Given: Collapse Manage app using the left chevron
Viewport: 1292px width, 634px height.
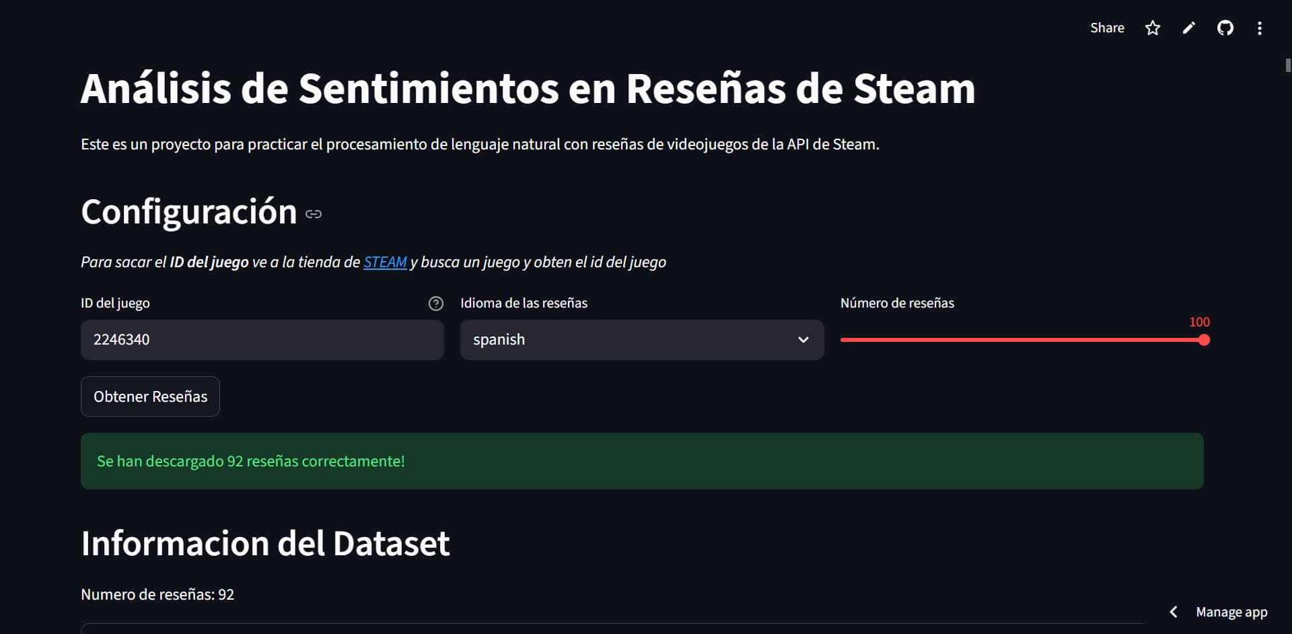Looking at the screenshot, I should click(x=1174, y=612).
